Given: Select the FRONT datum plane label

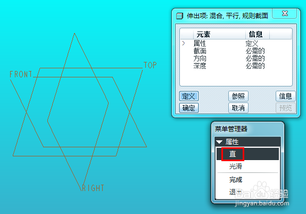Looking at the screenshot, I should [21, 74].
